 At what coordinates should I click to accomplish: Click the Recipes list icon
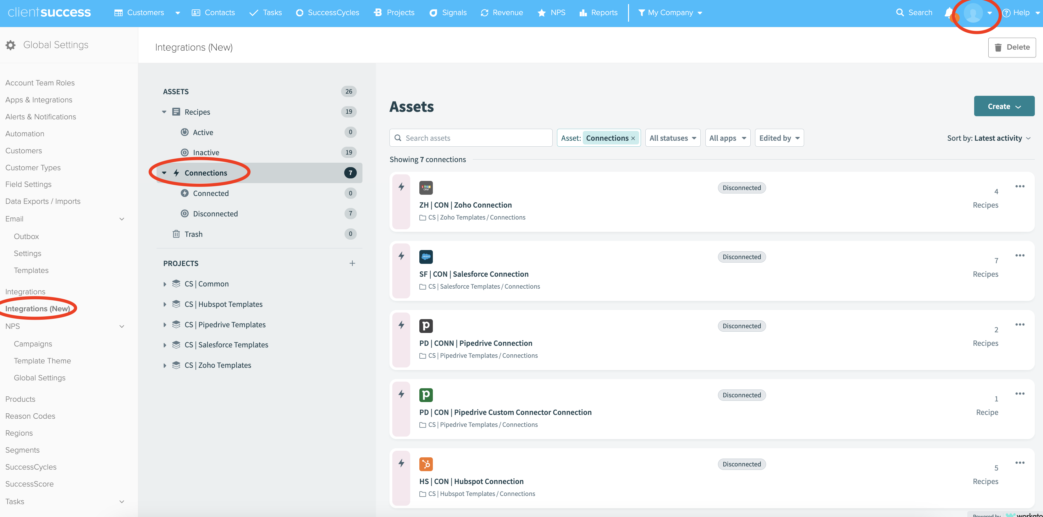pyautogui.click(x=176, y=112)
